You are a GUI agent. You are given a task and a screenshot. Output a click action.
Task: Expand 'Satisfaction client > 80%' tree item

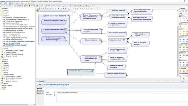(x=2, y=23)
